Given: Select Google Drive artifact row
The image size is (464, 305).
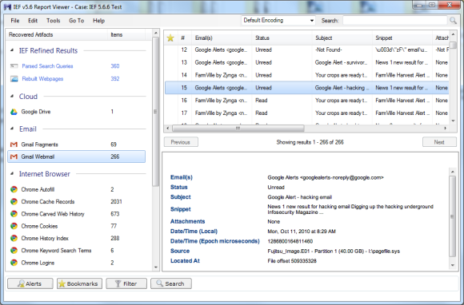Looking at the screenshot, I should pyautogui.click(x=76, y=112).
